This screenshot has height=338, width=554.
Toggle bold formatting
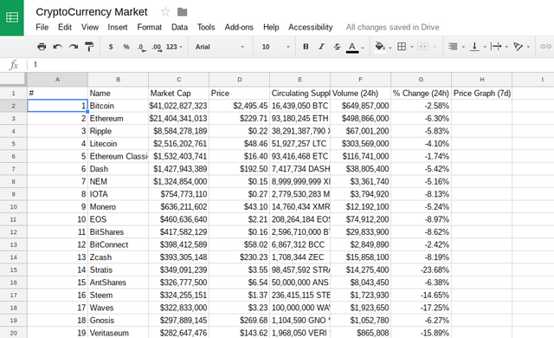[306, 47]
